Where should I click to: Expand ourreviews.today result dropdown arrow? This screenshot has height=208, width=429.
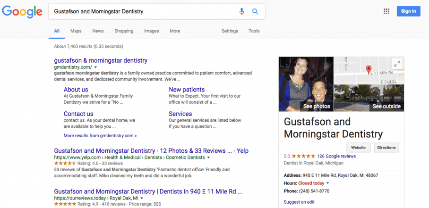142,198
